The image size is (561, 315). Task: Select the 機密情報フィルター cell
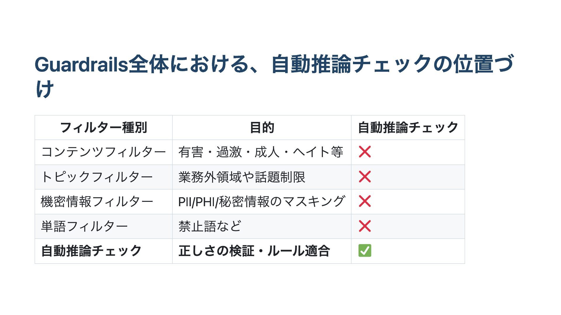[x=97, y=202]
